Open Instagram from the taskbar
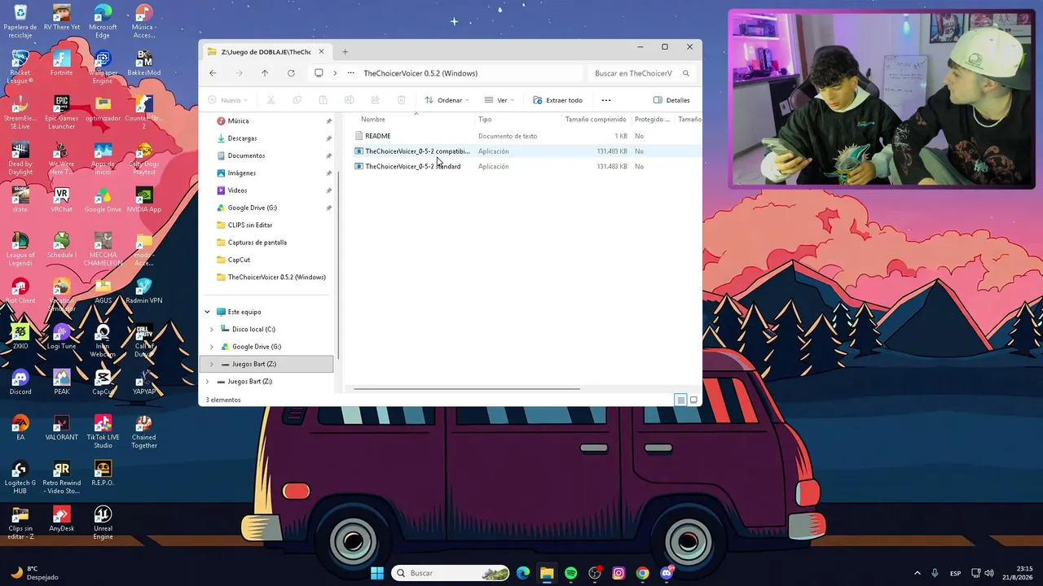 click(618, 573)
